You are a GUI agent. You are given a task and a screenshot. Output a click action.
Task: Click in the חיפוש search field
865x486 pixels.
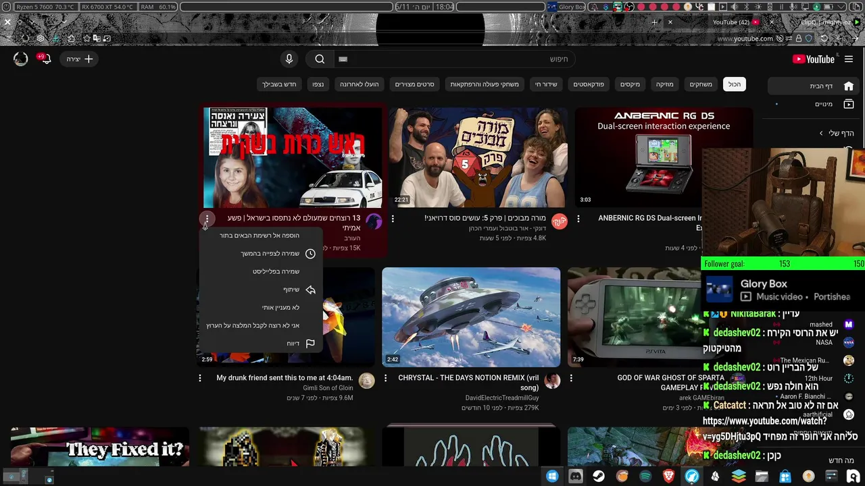(x=455, y=59)
